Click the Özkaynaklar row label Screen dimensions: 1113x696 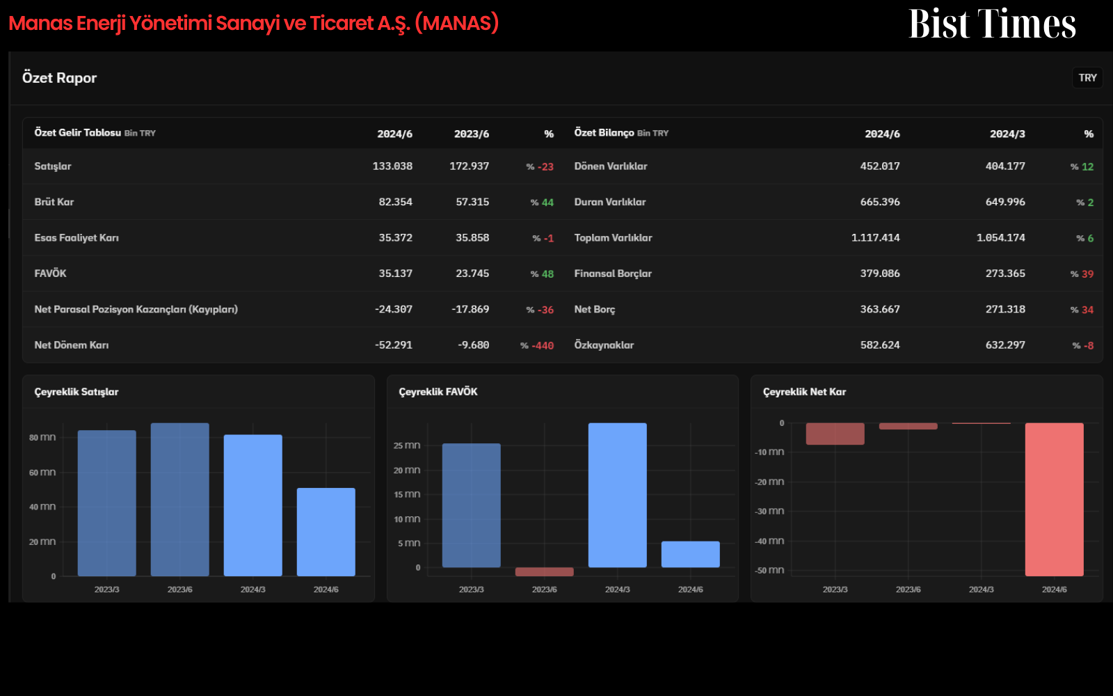click(x=604, y=345)
